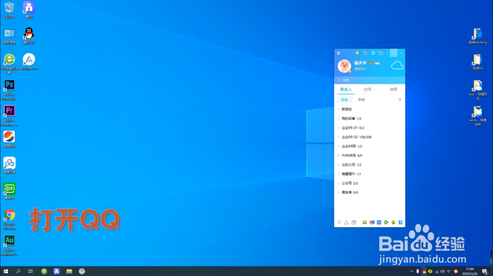493x276 pixels.
Task: Open the work shortcut folder on desktop
Action: pyautogui.click(x=478, y=116)
